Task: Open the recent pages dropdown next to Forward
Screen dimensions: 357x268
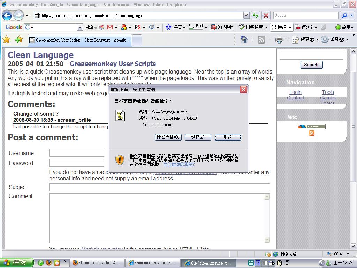Action: [27, 15]
